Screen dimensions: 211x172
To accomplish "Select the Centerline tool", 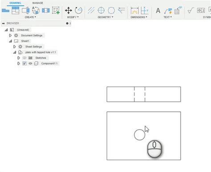I will (x=91, y=11).
